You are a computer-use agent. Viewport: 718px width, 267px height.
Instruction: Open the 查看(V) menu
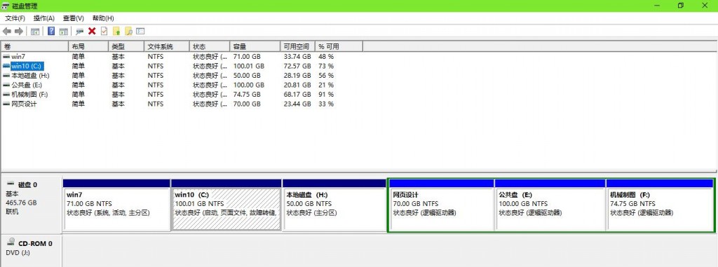(73, 18)
